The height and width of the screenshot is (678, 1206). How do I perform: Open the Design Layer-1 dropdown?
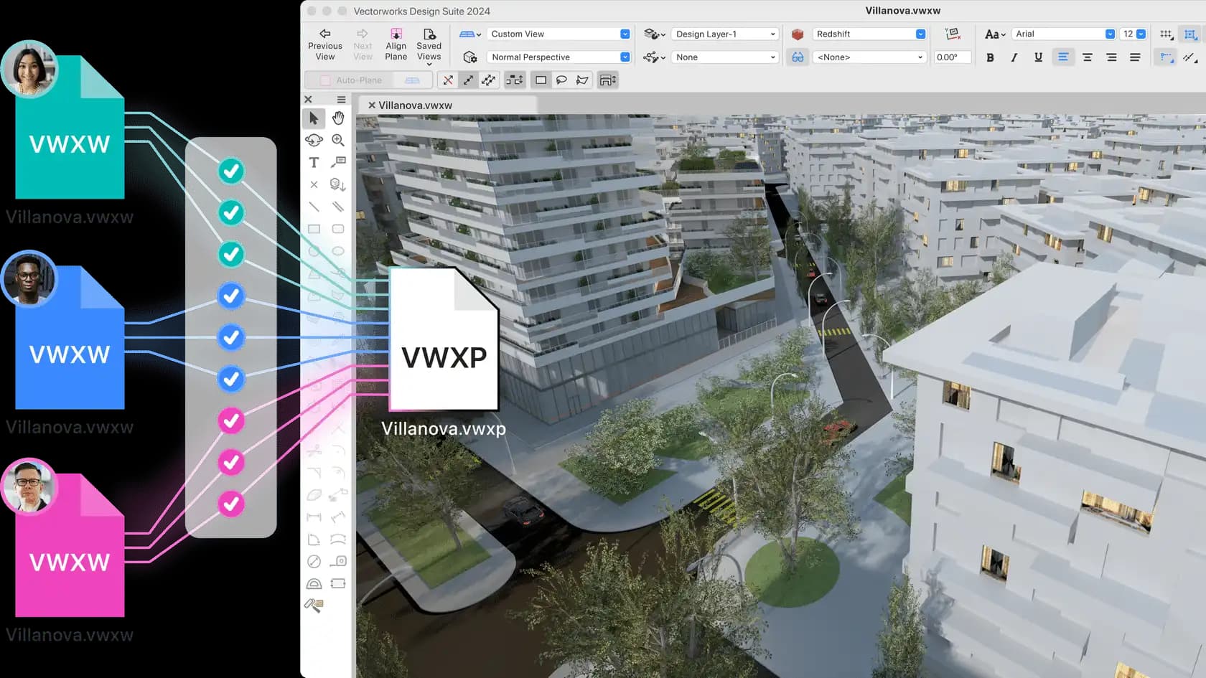[725, 34]
